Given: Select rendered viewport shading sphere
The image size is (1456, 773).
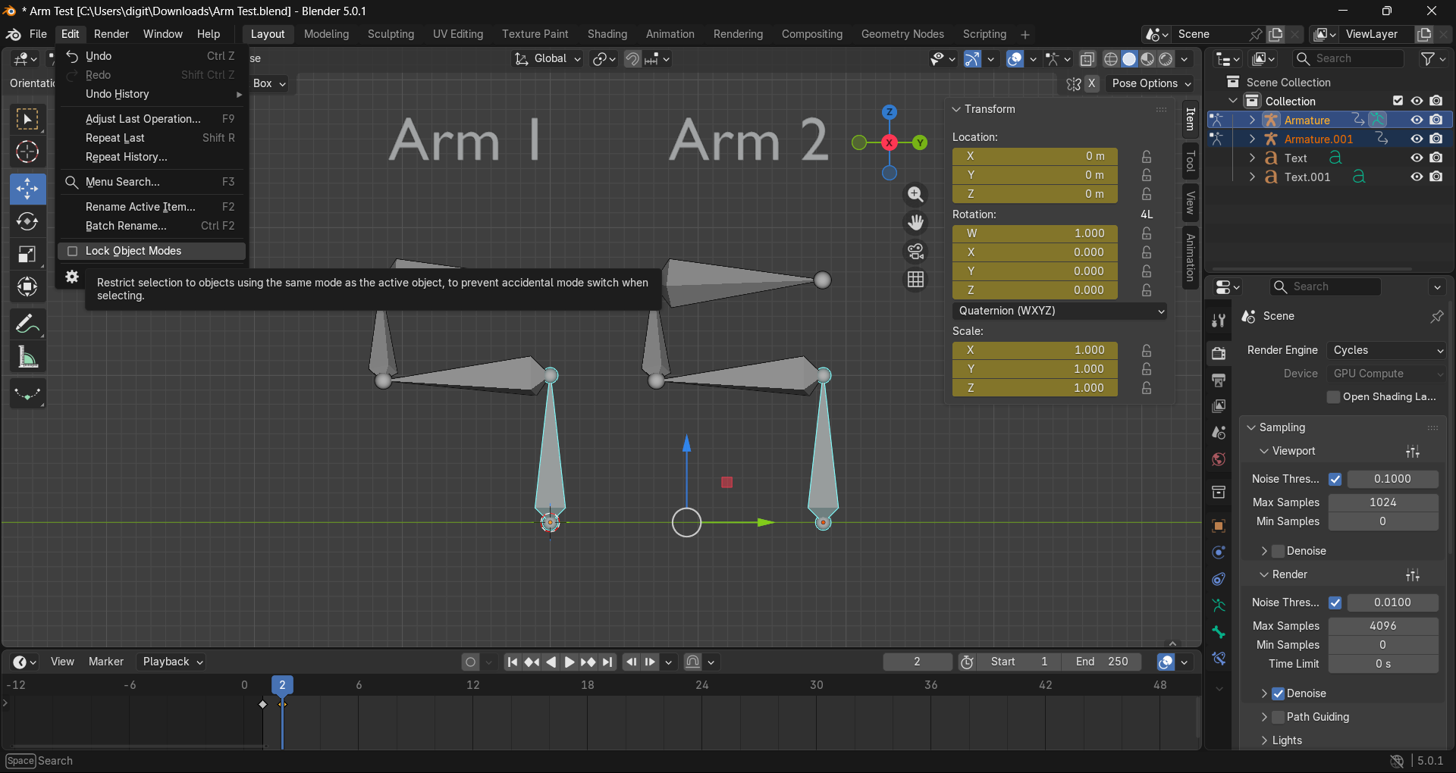Looking at the screenshot, I should click(1166, 59).
